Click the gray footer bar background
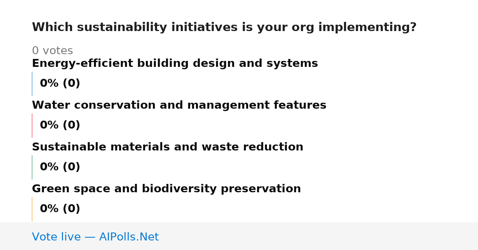Screen dimensions: 478x250 click(x=319, y=236)
